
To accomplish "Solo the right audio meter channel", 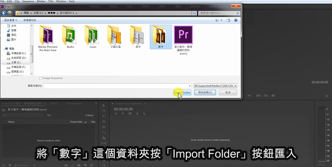I will click(323, 164).
